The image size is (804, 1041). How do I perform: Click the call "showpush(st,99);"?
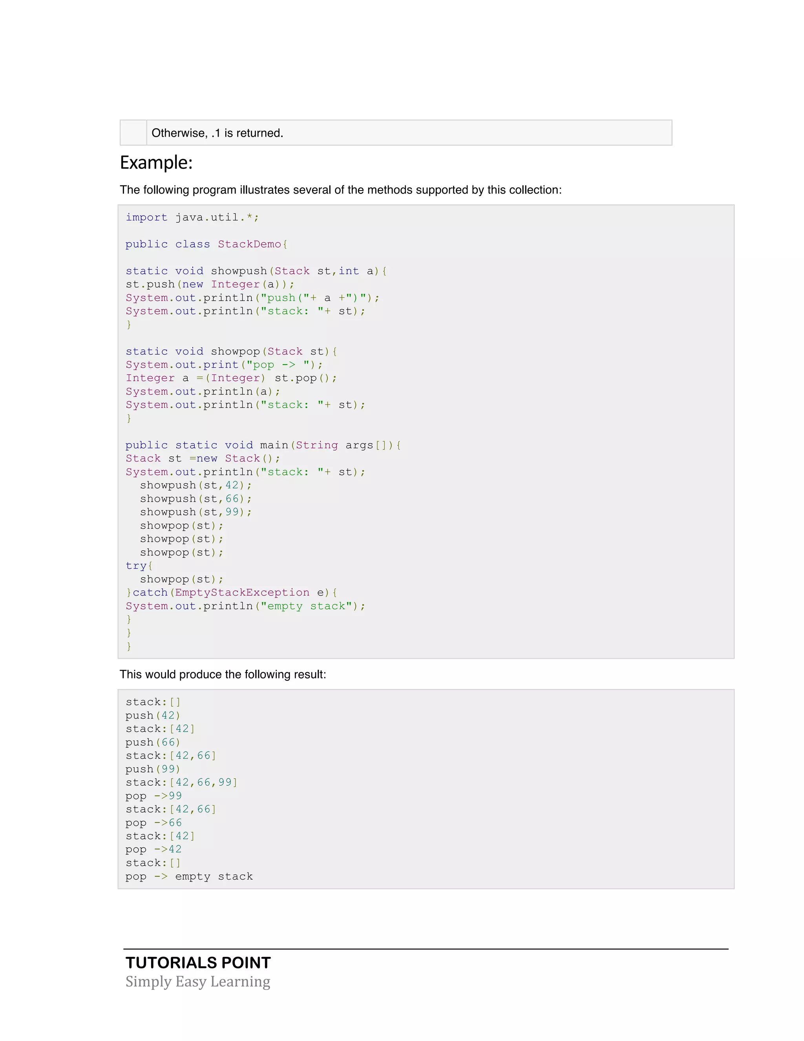coord(196,512)
